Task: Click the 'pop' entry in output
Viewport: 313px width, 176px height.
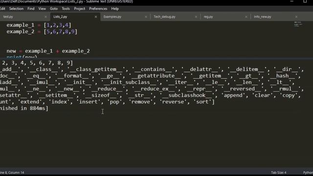Action: [114, 102]
